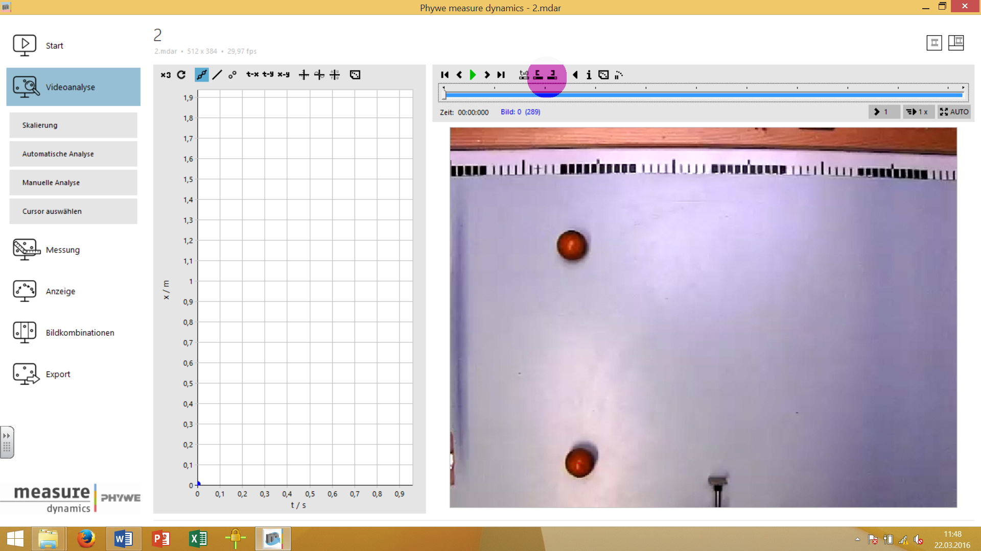
Task: Open Skalierung settings
Action: (x=73, y=125)
